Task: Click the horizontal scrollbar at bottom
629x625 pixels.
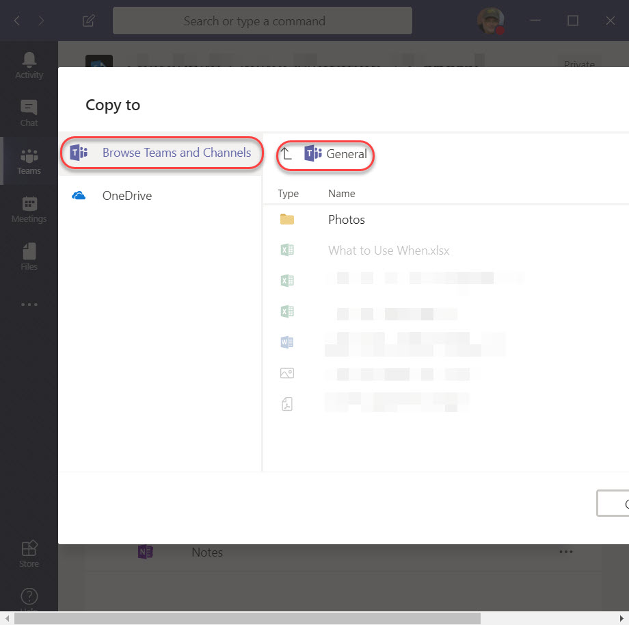Action: [x=246, y=618]
